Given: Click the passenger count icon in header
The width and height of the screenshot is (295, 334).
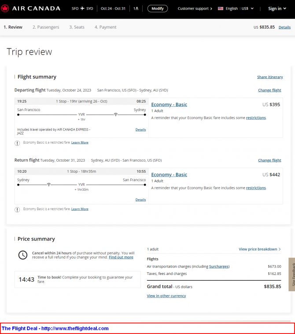Looking at the screenshot, I should (x=136, y=8).
